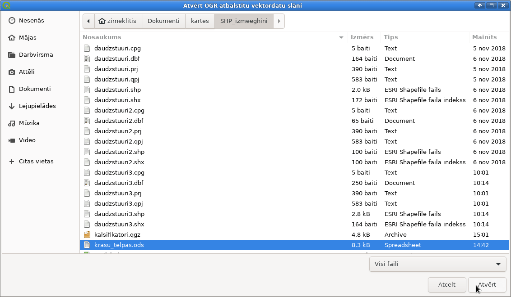Image resolution: width=511 pixels, height=297 pixels.
Task: Click 2.8 kB size of daudzstuuri3.shp
Action: point(361,214)
